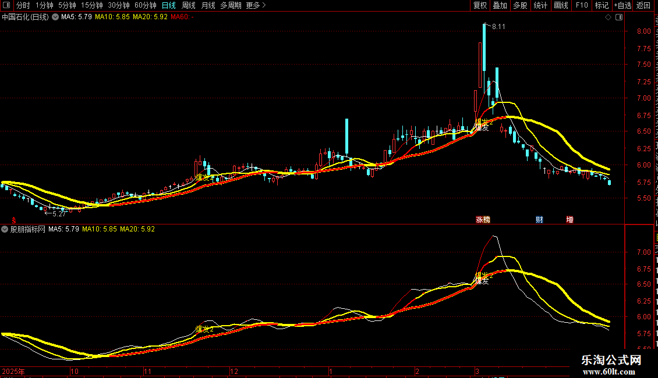Viewport: 658px width, 378px height.
Task: Click MA5: 5.79 in main chart header
Action: point(76,17)
